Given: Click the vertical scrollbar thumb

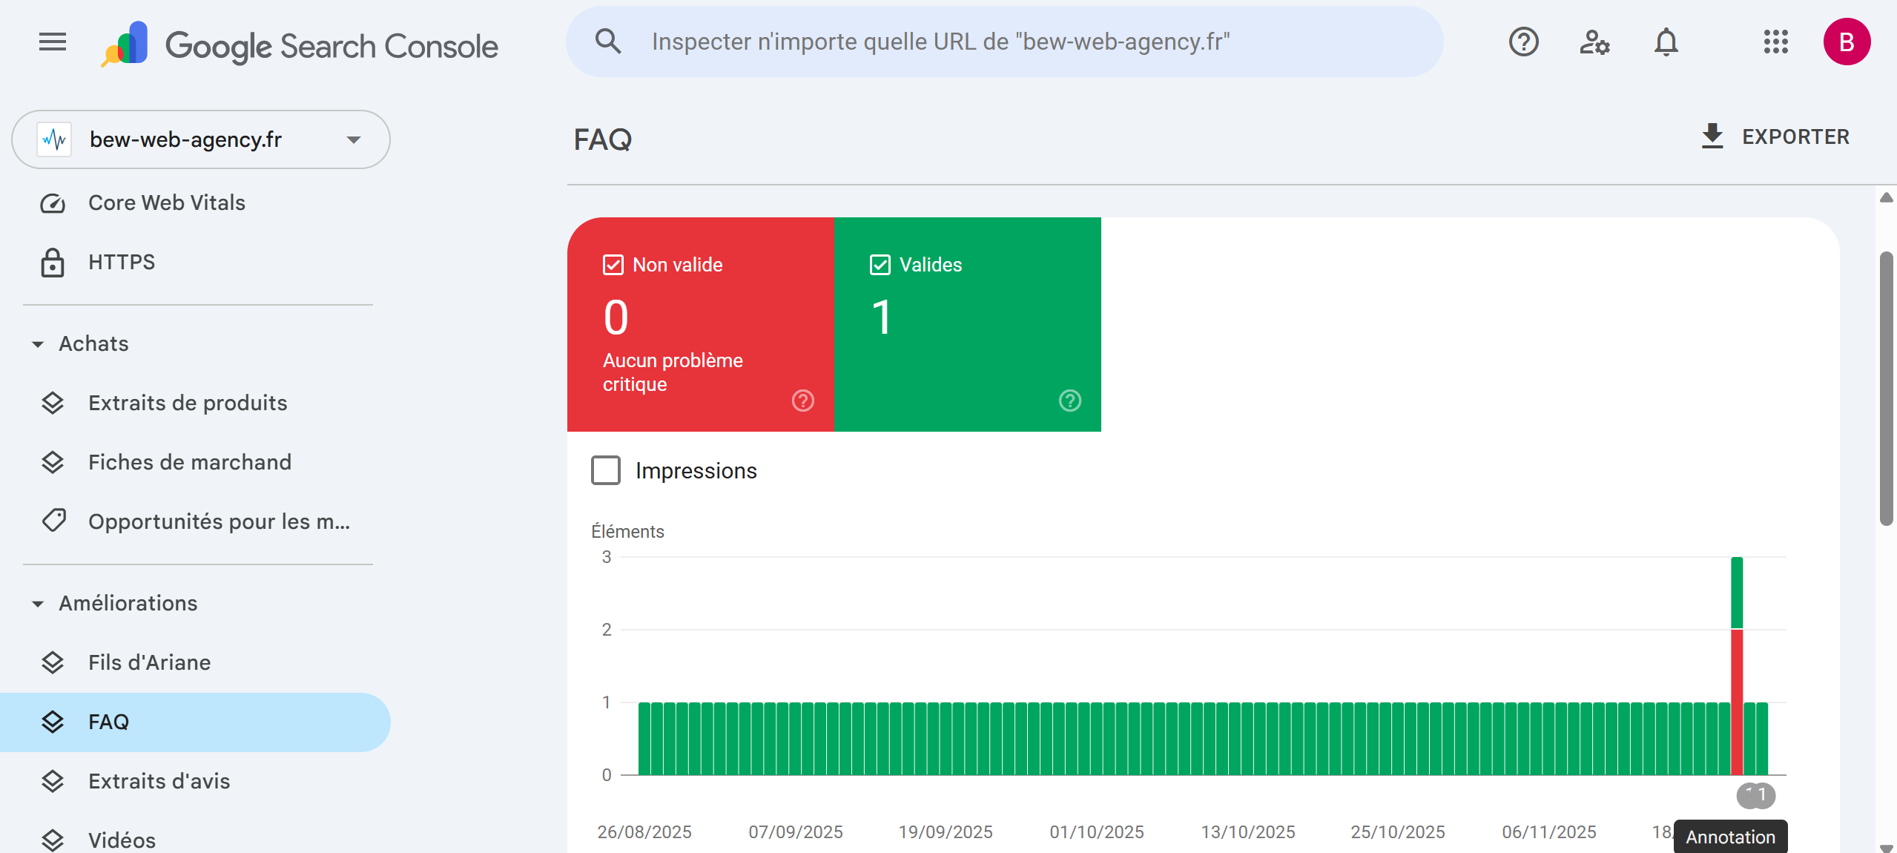Looking at the screenshot, I should click(x=1886, y=389).
